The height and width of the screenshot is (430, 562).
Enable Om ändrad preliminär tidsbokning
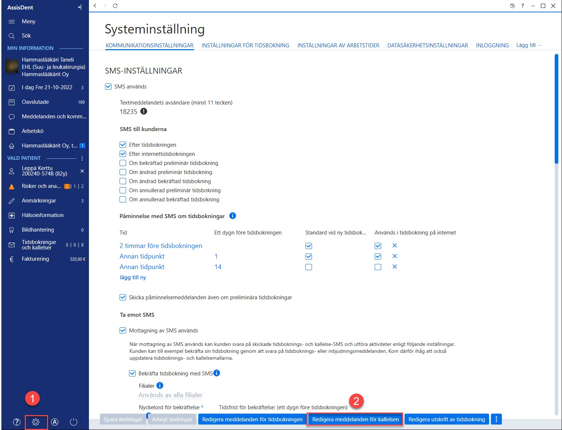(123, 172)
